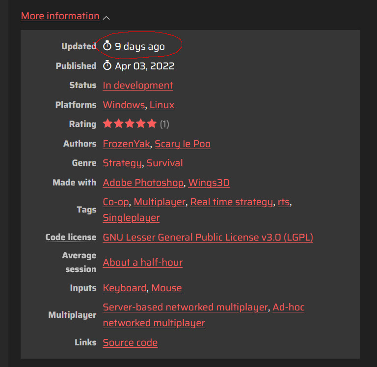Open the GNU LGPL license link
Image resolution: width=377 pixels, height=367 pixels.
208,237
